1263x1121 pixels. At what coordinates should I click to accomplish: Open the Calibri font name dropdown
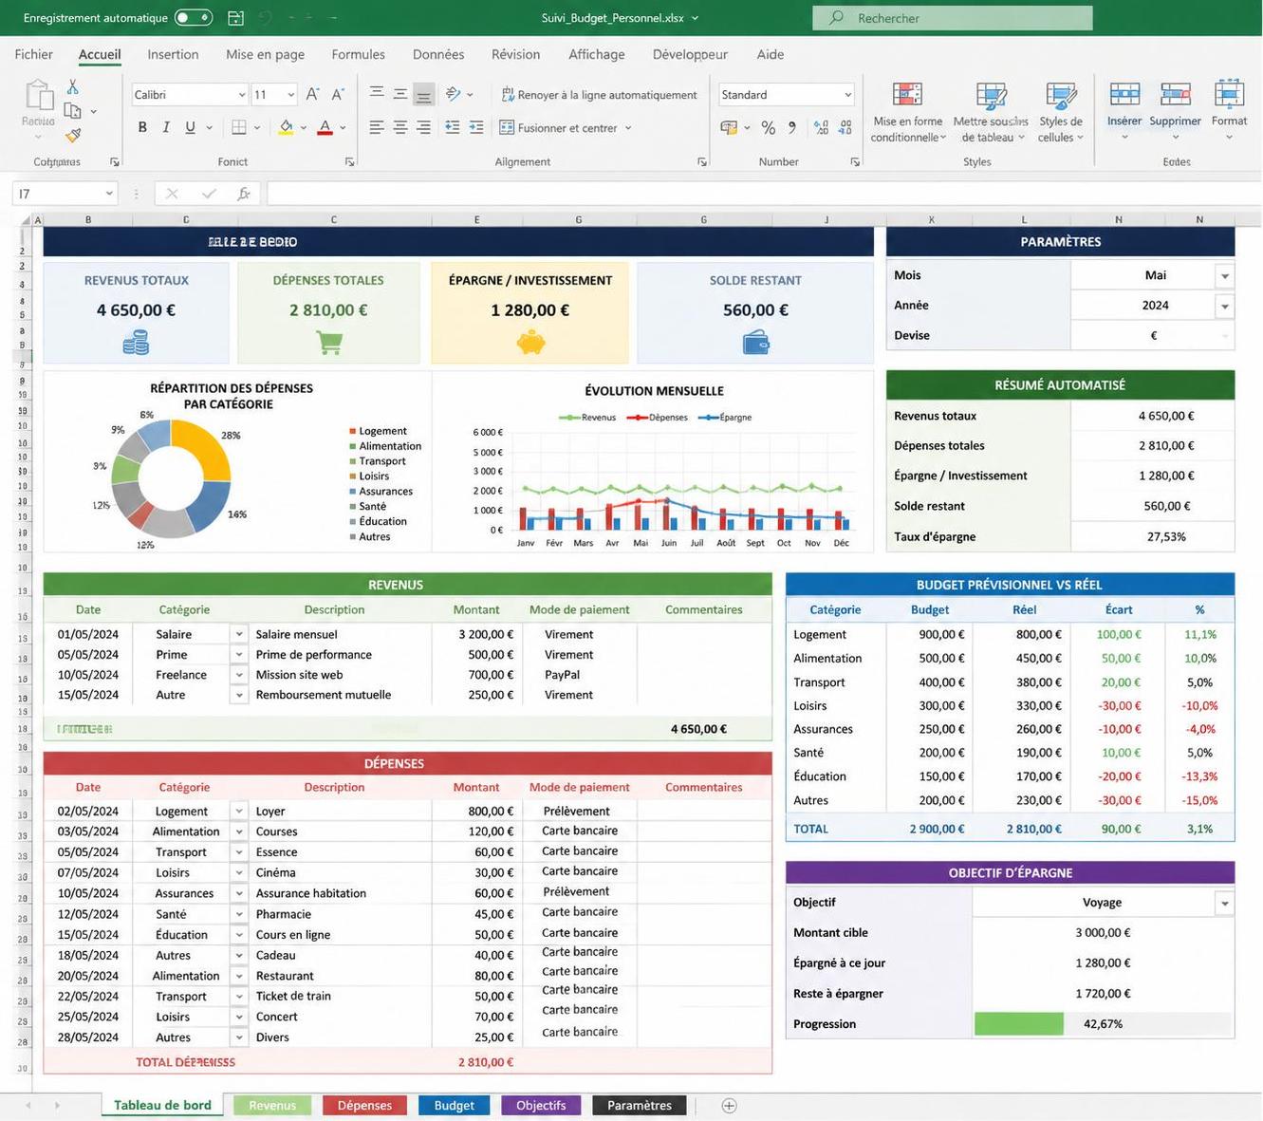[242, 95]
